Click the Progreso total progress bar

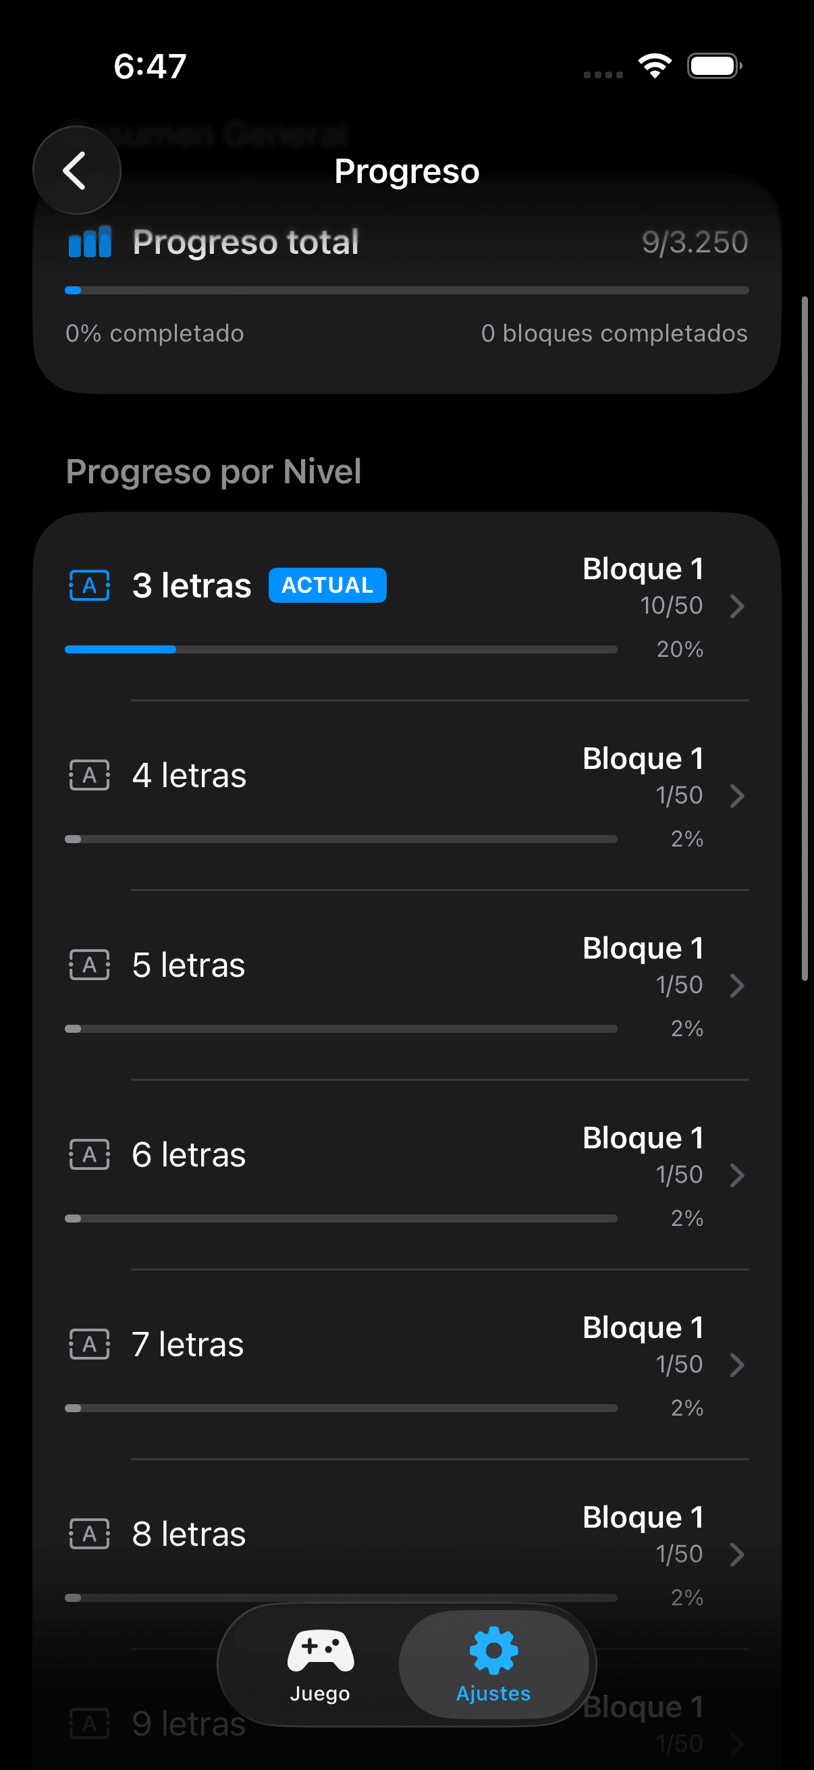406,290
